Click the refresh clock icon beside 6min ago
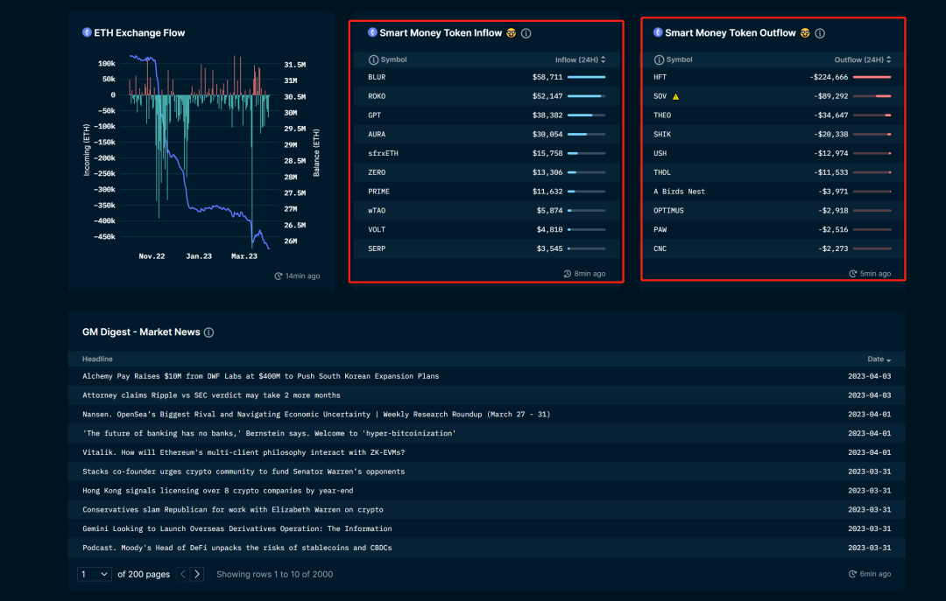 (x=852, y=574)
